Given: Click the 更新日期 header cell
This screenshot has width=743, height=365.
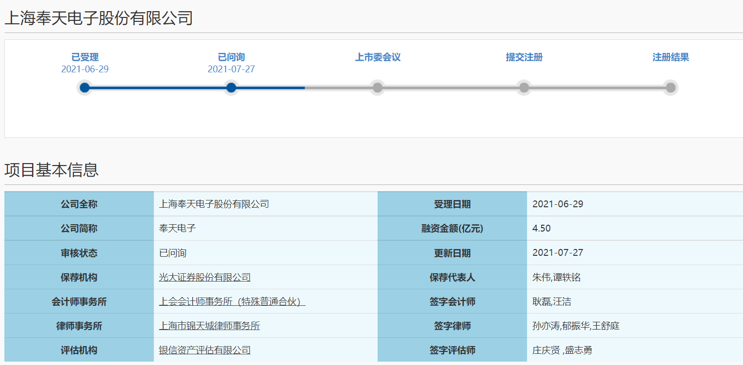Looking at the screenshot, I should 452,253.
